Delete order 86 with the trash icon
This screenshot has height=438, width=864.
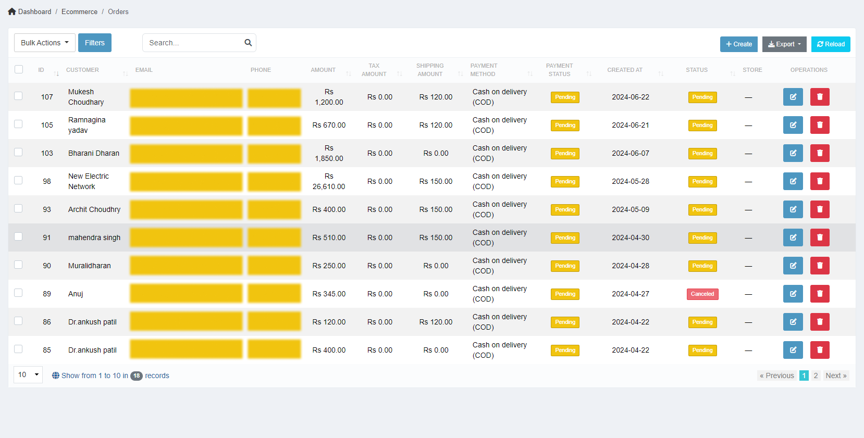click(x=820, y=322)
